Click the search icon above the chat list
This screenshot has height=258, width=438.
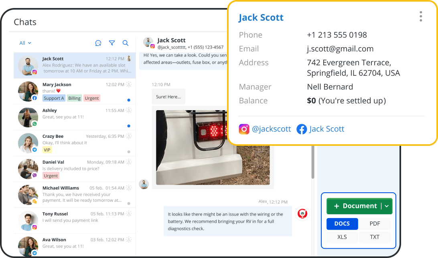pyautogui.click(x=126, y=43)
